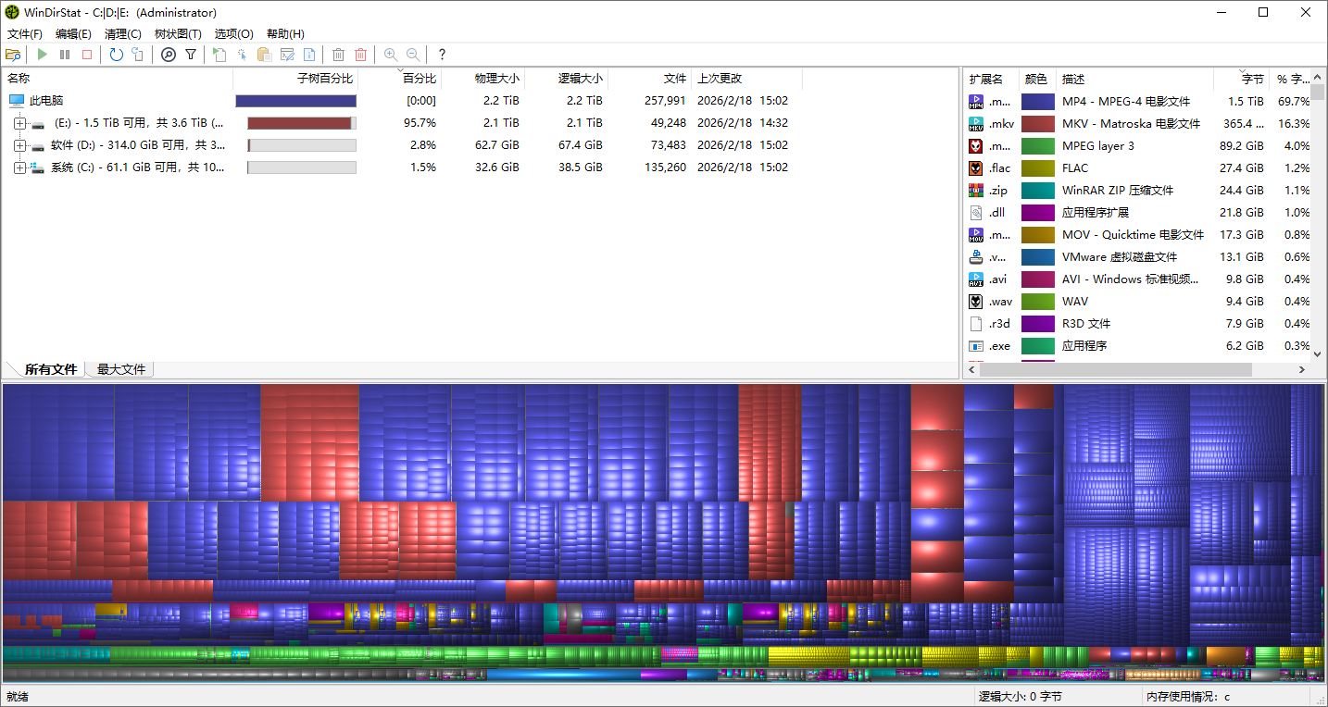Open the 清理(C) menu

click(x=122, y=34)
